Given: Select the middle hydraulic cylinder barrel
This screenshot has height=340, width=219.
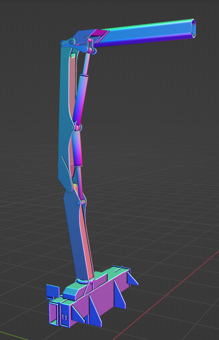Looking at the screenshot, I should (78, 148).
